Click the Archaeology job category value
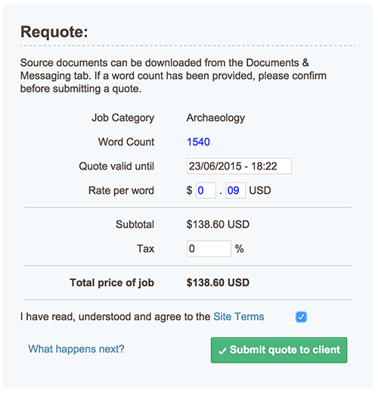The image size is (378, 393). click(x=215, y=118)
